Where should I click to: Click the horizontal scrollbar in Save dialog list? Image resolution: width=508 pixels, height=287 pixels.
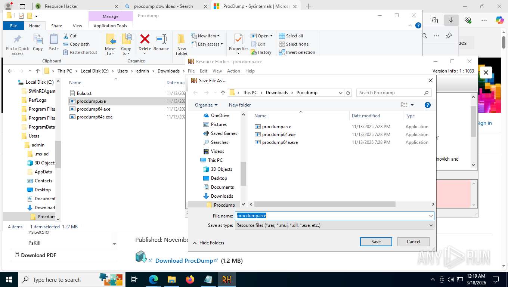pos(325,204)
